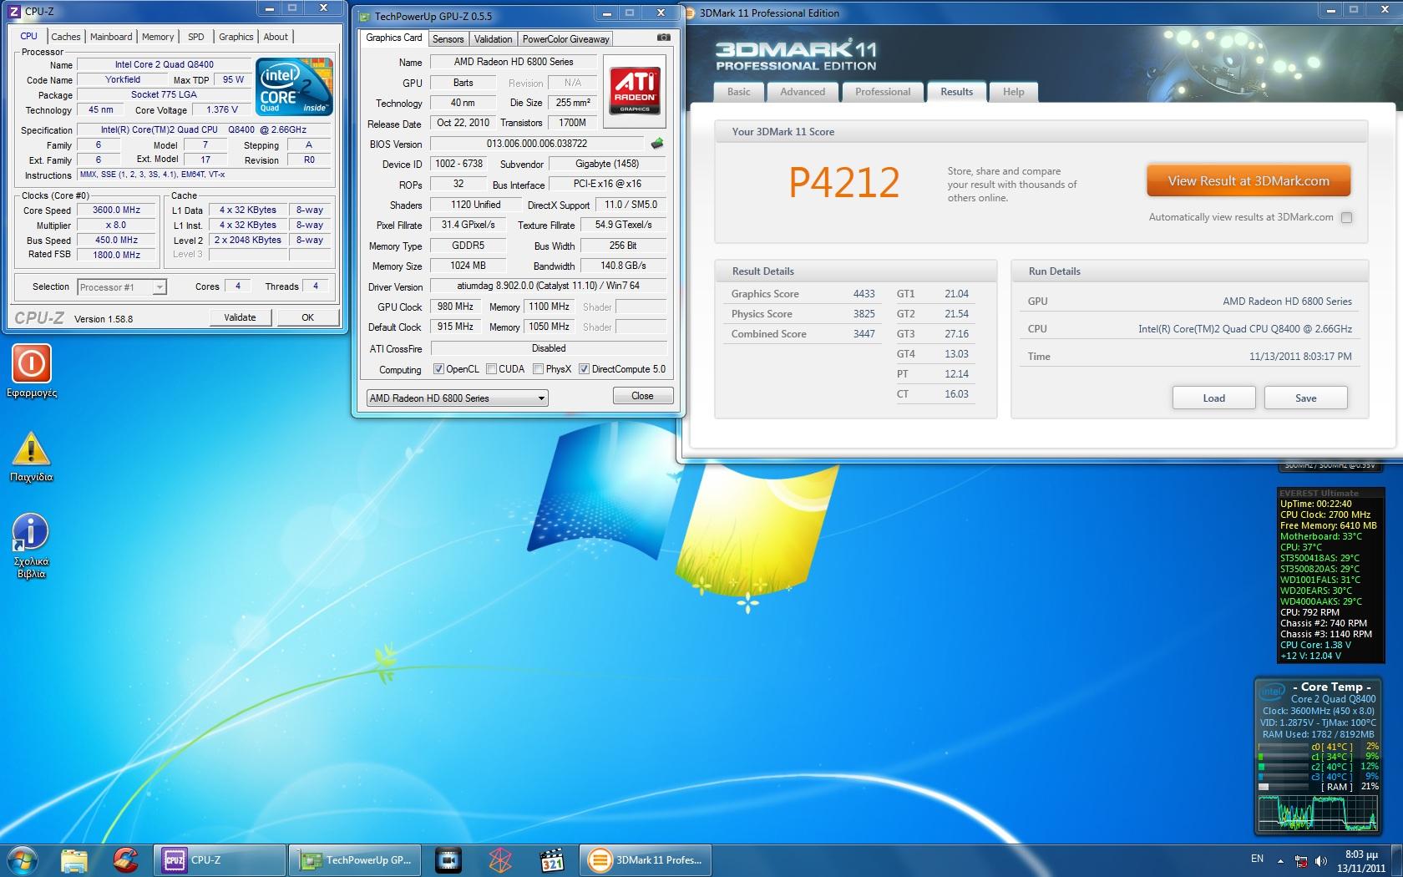Click the GPU-Z screenshot camera icon
Screen dimensions: 1403x877
click(x=663, y=38)
